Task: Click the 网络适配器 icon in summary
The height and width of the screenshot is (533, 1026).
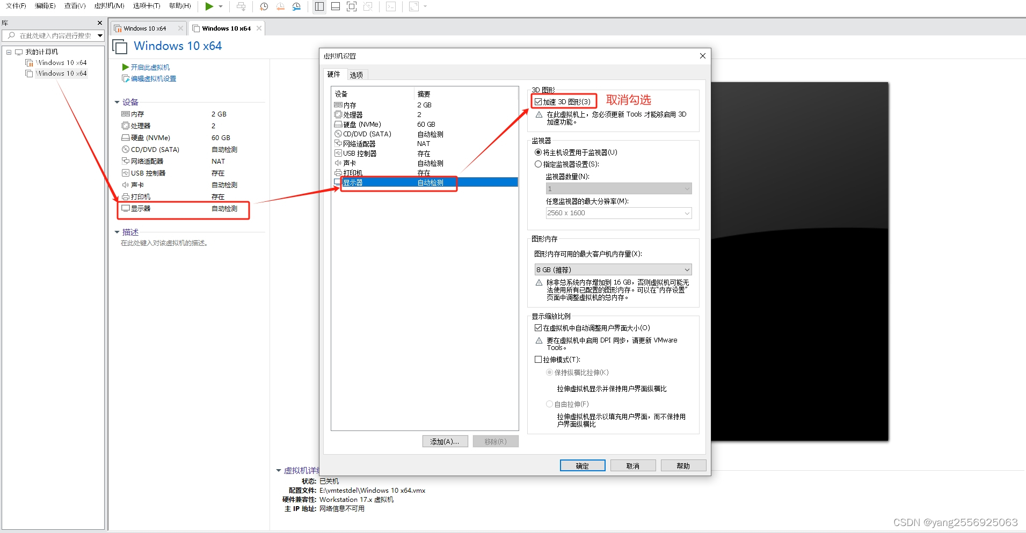Action: 126,161
